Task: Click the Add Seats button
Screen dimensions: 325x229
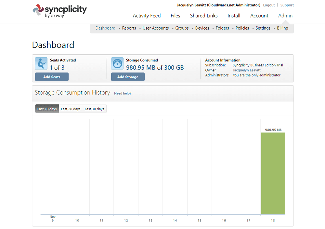Action: [x=52, y=77]
